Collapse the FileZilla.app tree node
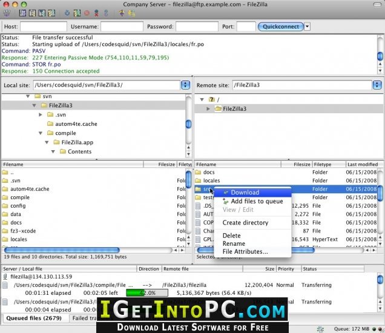 point(47,142)
